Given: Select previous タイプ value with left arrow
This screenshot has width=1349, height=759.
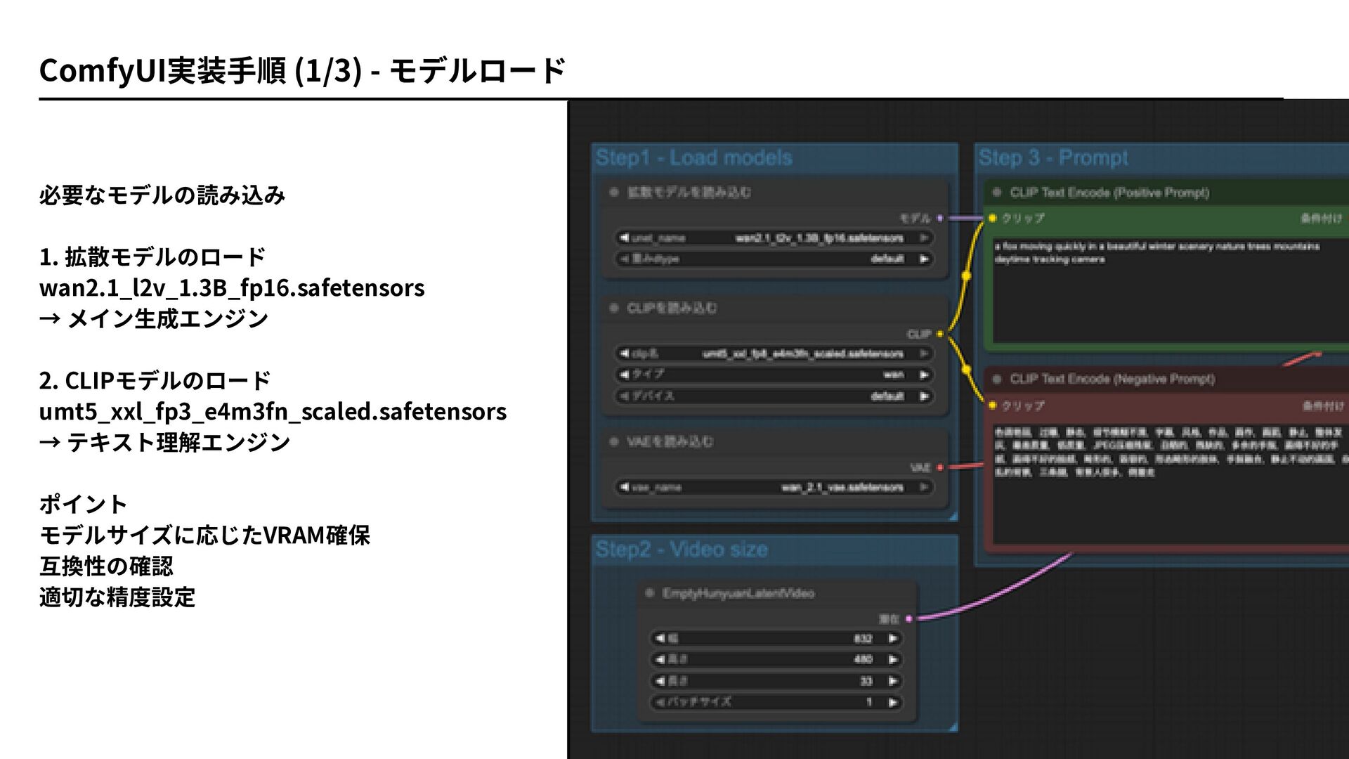Looking at the screenshot, I should pos(624,375).
